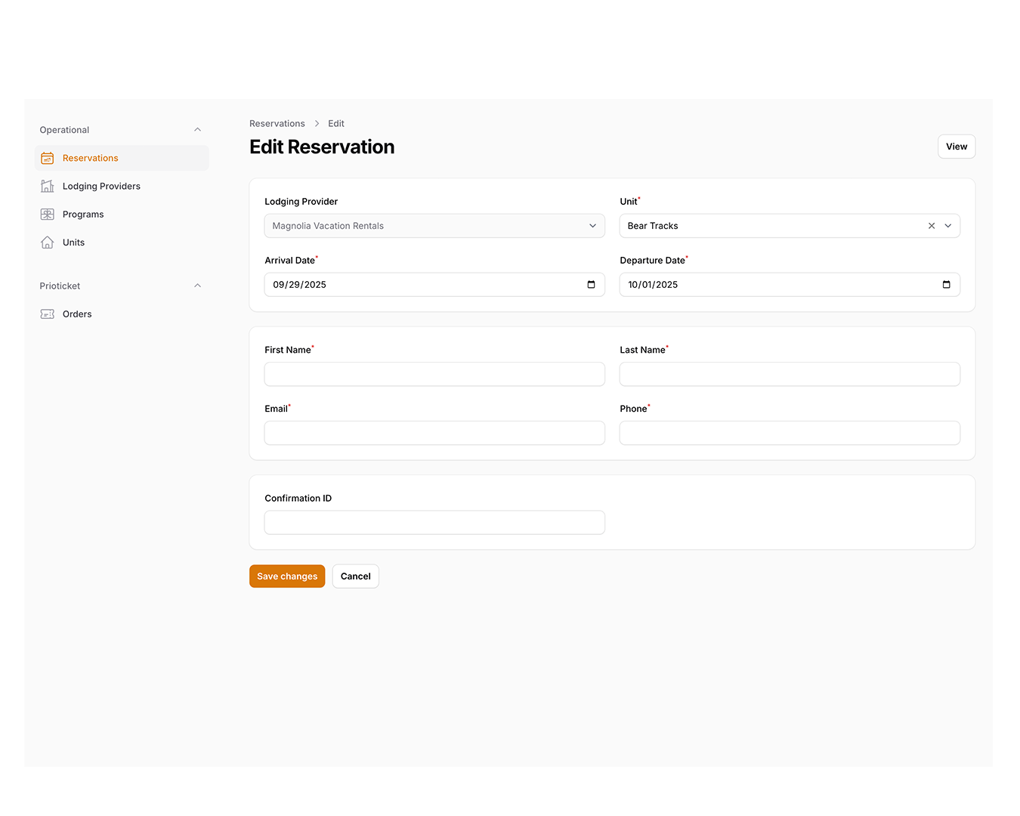Go to Reservations in sidebar
Viewport: 1020px width, 816px height.
[122, 158]
